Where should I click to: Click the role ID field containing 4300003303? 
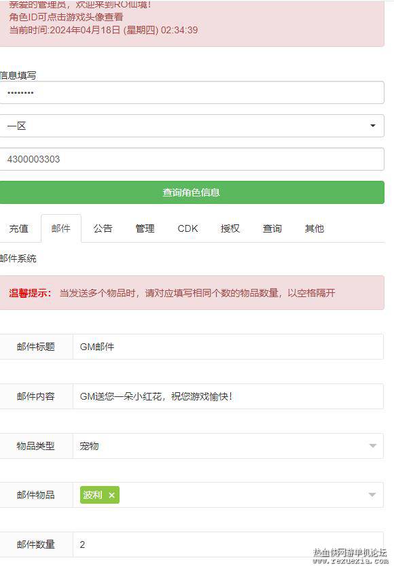192,159
